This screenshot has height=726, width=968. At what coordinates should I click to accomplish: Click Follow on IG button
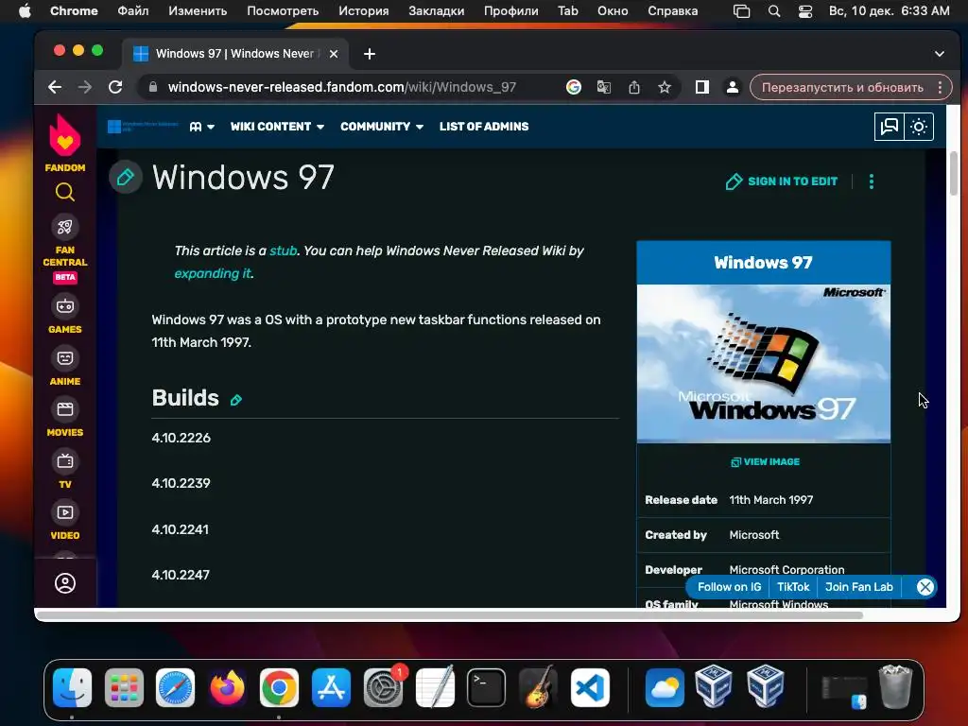pyautogui.click(x=729, y=587)
